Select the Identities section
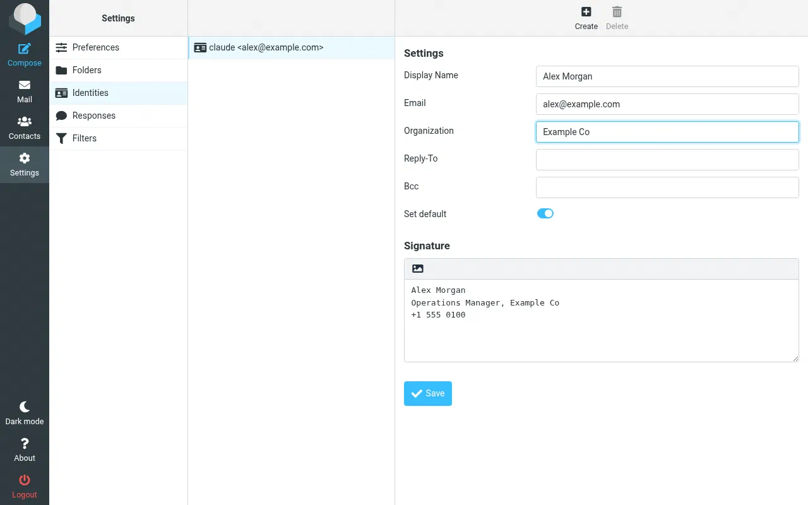The height and width of the screenshot is (505, 808). [119, 93]
